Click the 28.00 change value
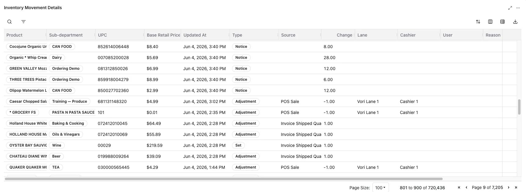The height and width of the screenshot is (192, 526). (x=329, y=58)
